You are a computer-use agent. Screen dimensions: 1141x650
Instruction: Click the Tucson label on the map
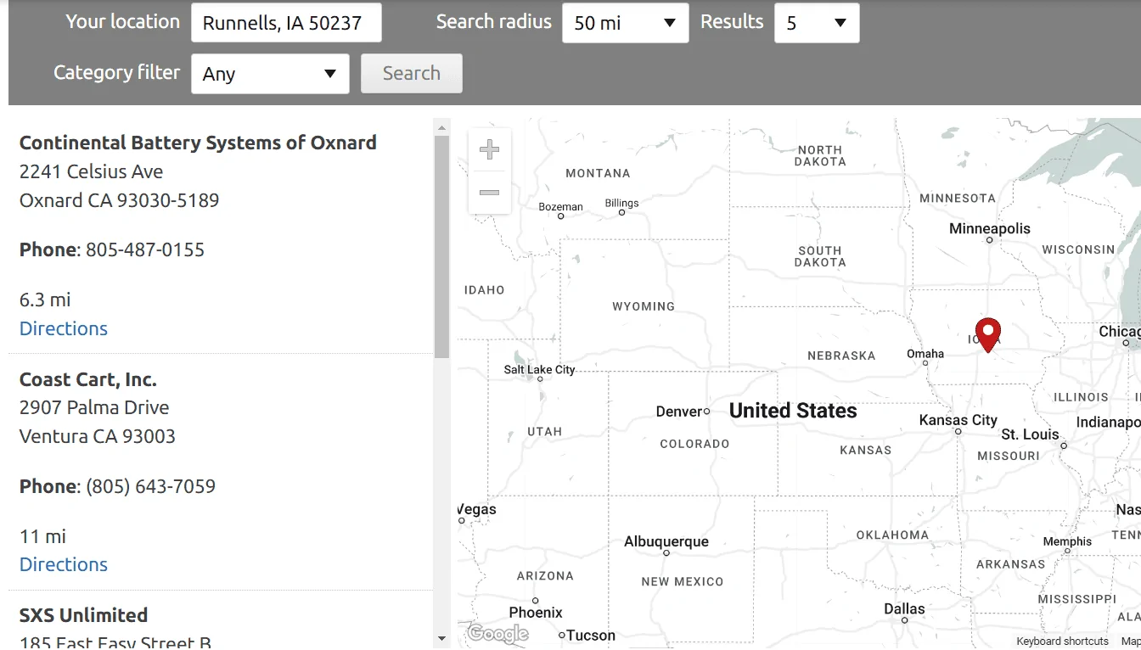[x=590, y=636]
